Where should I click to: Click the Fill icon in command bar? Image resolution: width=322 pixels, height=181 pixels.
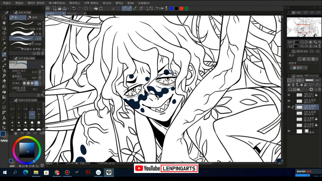[96, 8]
